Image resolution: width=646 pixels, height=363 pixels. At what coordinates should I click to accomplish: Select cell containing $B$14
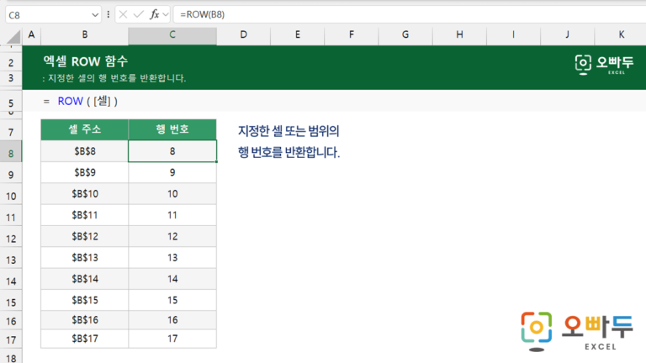84,279
